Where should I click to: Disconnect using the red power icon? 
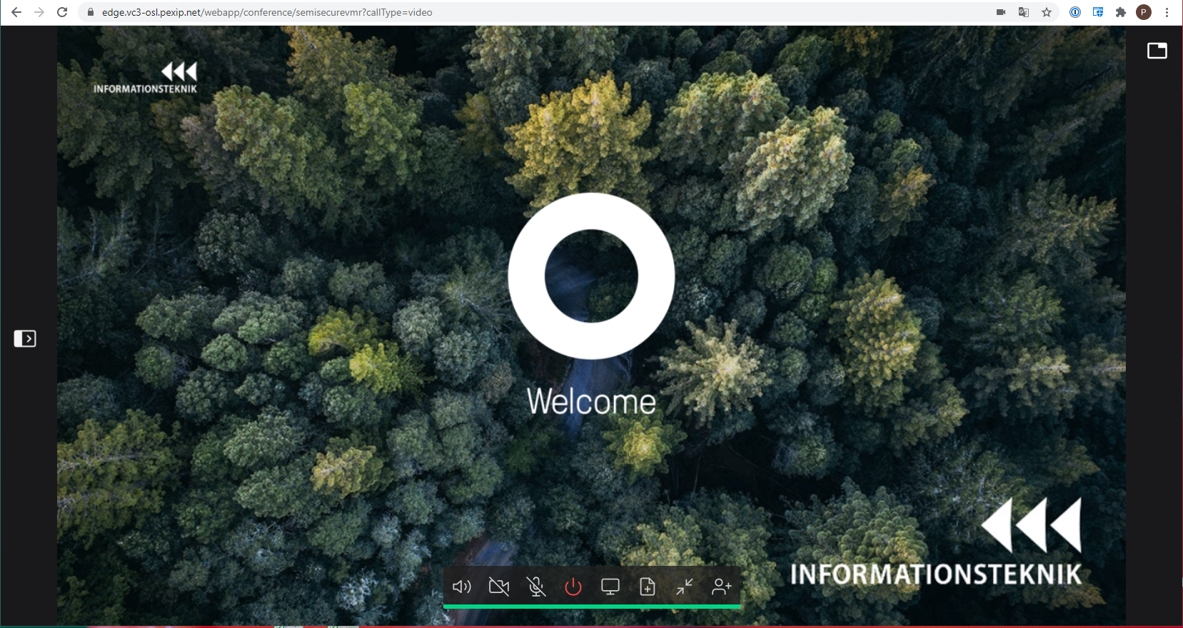pos(573,587)
